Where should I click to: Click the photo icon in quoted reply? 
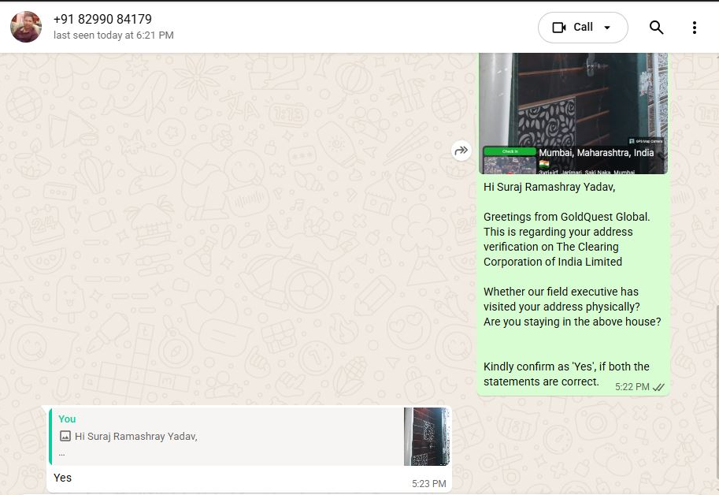click(65, 437)
